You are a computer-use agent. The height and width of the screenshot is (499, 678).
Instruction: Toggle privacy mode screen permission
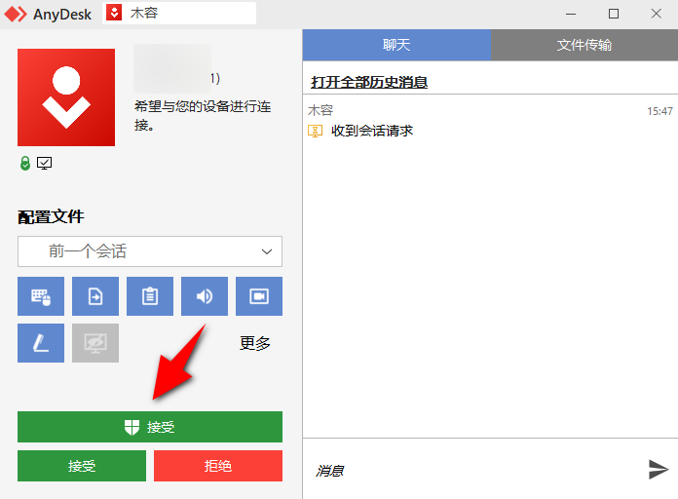point(95,343)
